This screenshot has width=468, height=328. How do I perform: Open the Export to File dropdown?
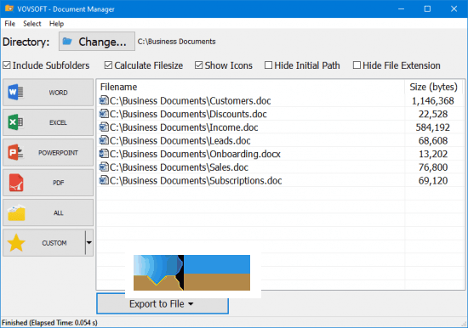click(163, 304)
